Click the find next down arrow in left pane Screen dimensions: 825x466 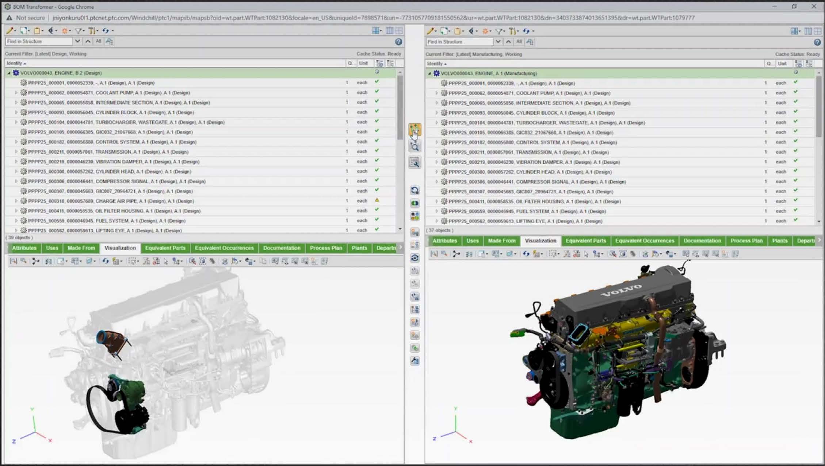77,41
